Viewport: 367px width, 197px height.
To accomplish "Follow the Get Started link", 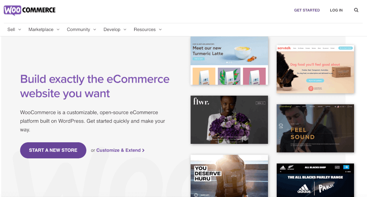I will coord(307,10).
